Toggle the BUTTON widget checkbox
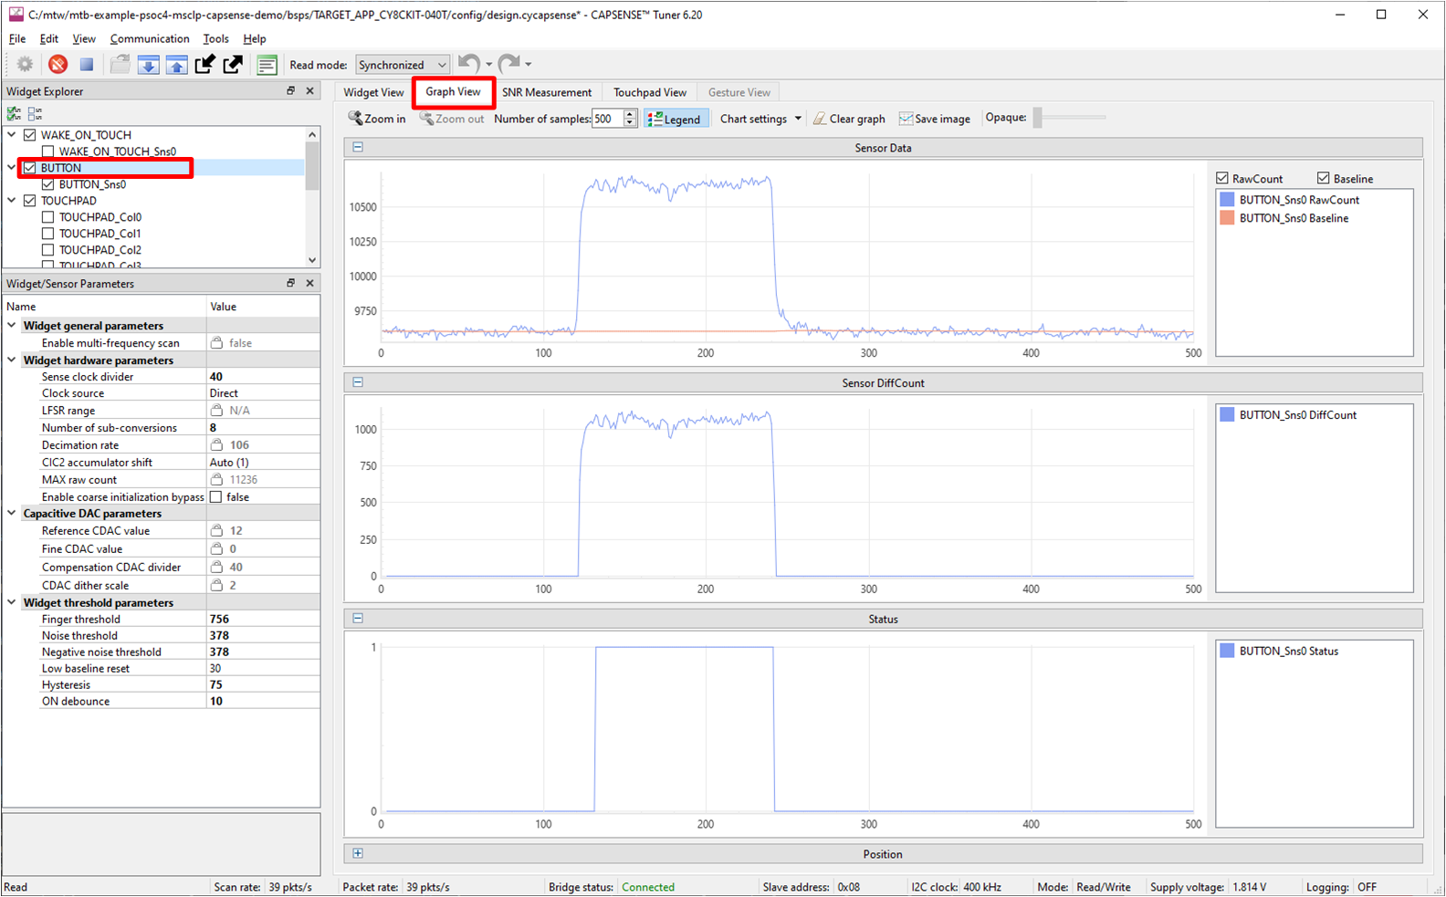1446x897 pixels. pyautogui.click(x=30, y=168)
